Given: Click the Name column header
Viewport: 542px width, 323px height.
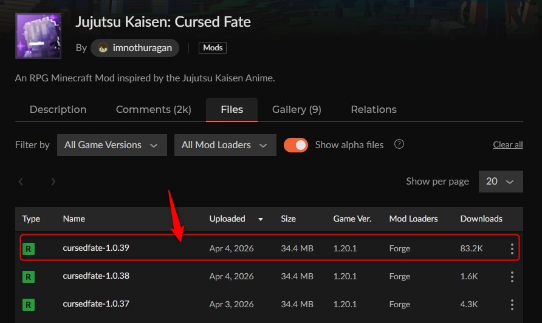Looking at the screenshot, I should tap(74, 219).
